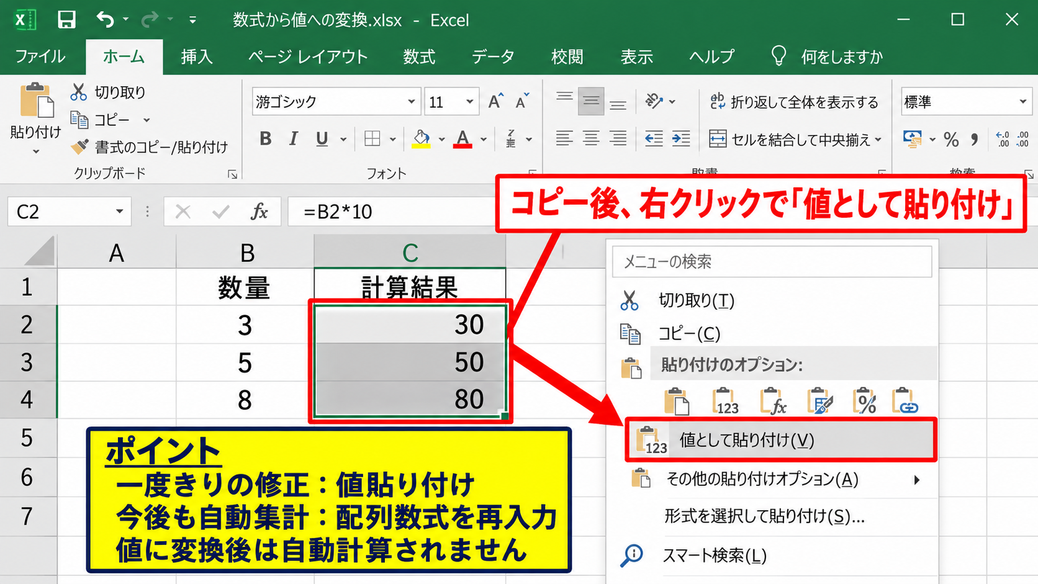The height and width of the screenshot is (584, 1038).
Task: Save the workbook with the floppy icon
Action: 66,20
